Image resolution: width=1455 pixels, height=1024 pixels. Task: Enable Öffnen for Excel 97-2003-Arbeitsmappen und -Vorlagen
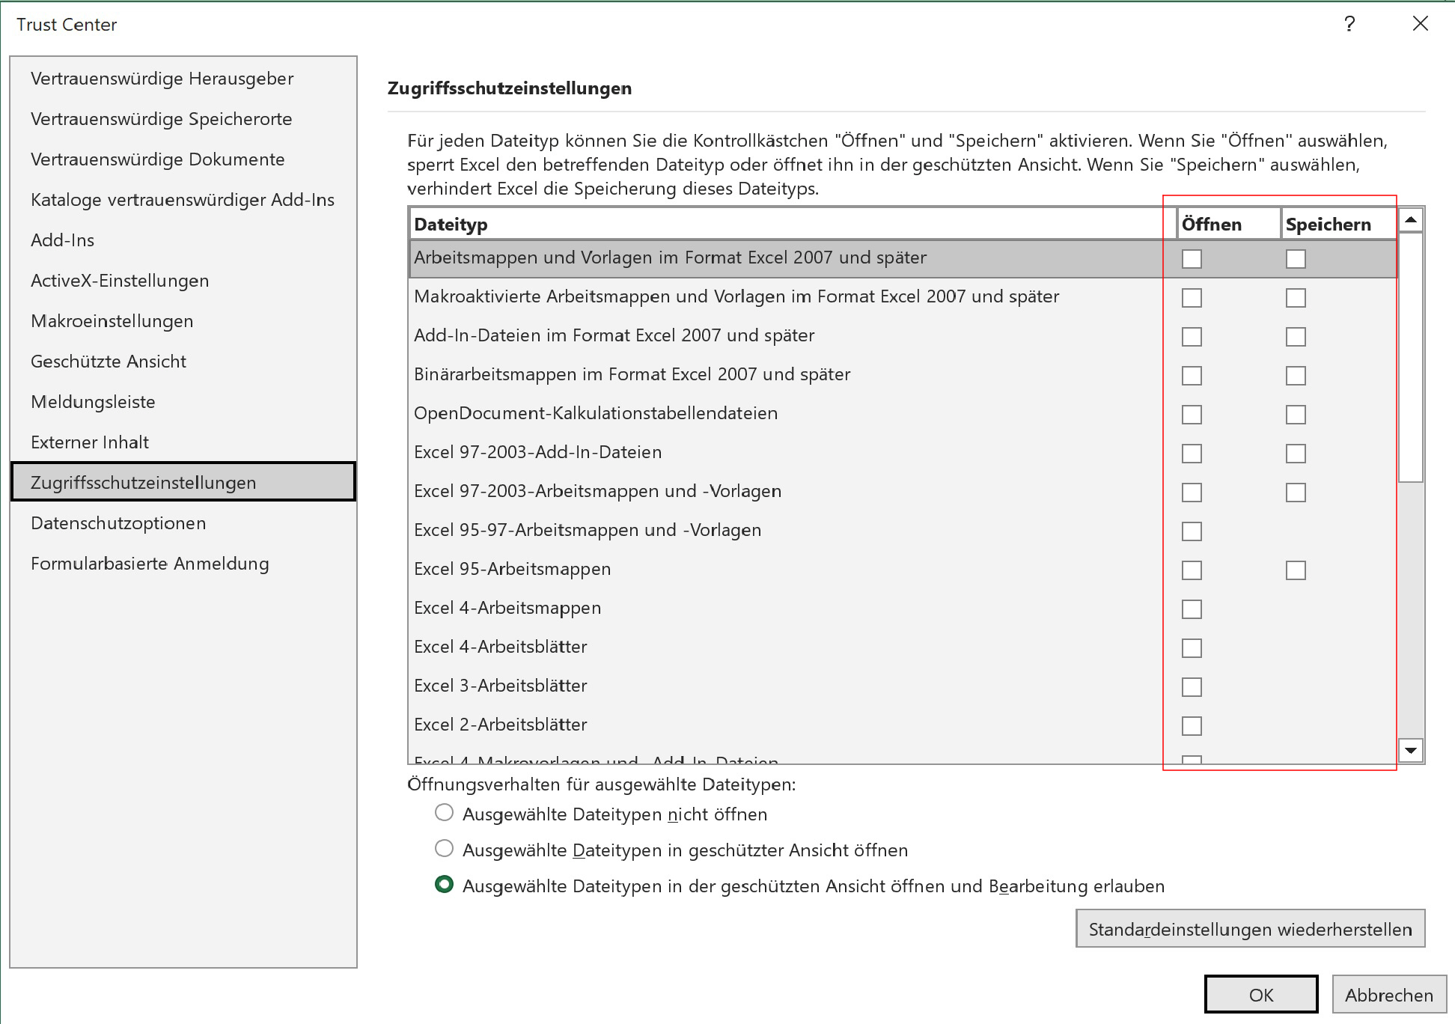pyautogui.click(x=1192, y=493)
